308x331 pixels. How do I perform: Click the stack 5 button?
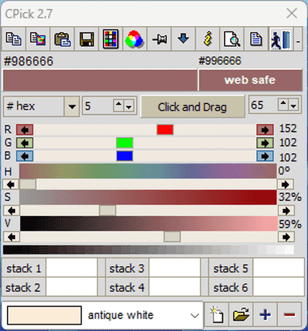231,268
